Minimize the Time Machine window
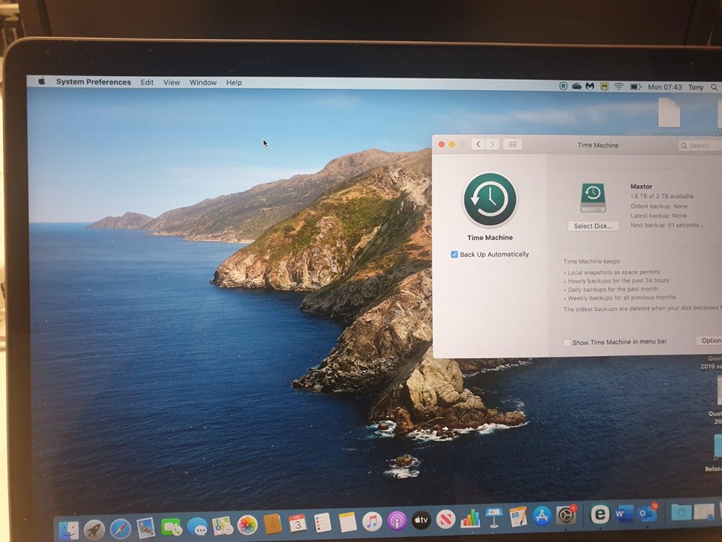This screenshot has width=722, height=542. [x=452, y=145]
